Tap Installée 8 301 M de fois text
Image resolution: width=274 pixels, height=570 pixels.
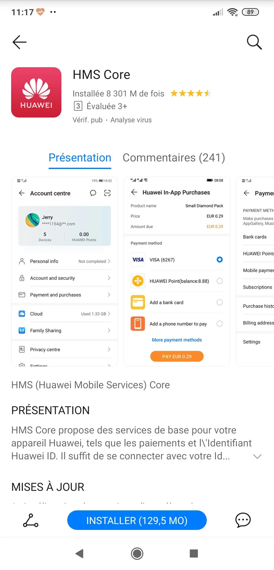[x=118, y=93]
